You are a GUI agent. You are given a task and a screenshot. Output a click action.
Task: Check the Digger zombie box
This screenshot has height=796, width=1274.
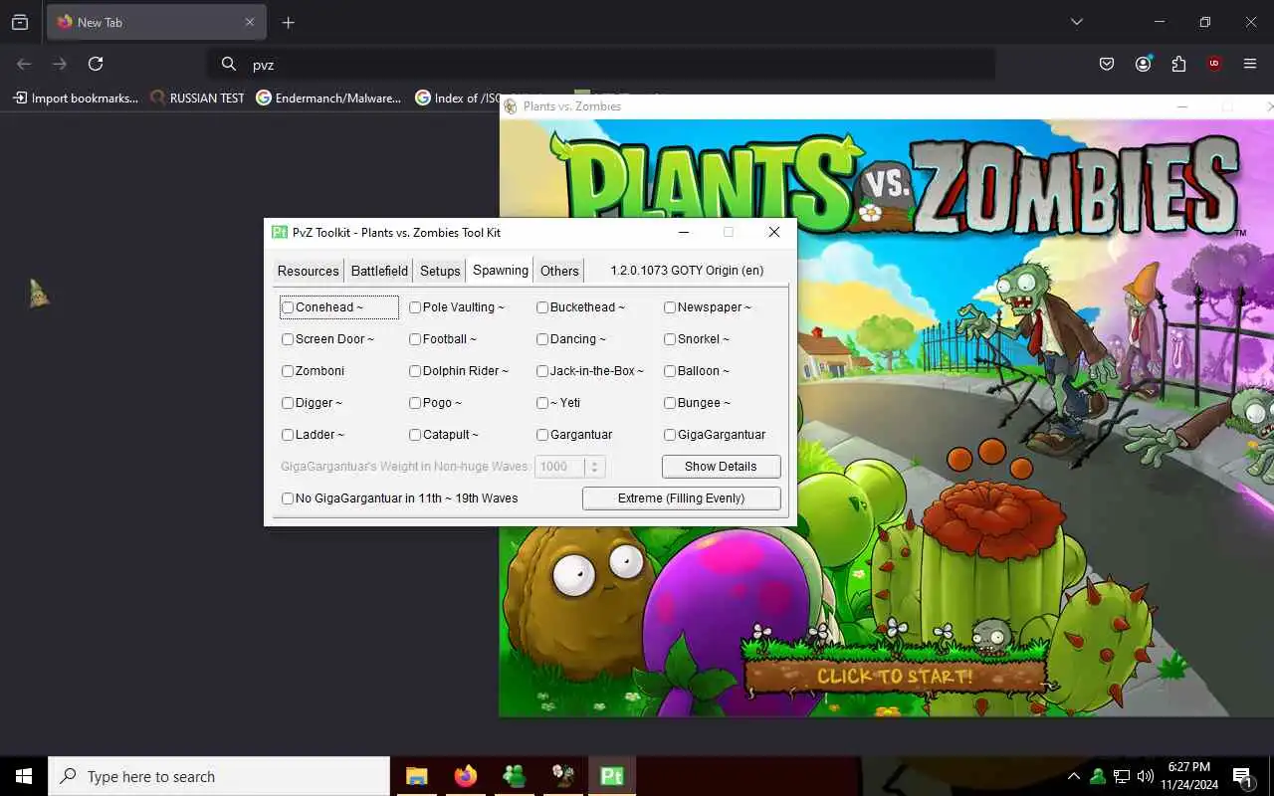coord(288,403)
